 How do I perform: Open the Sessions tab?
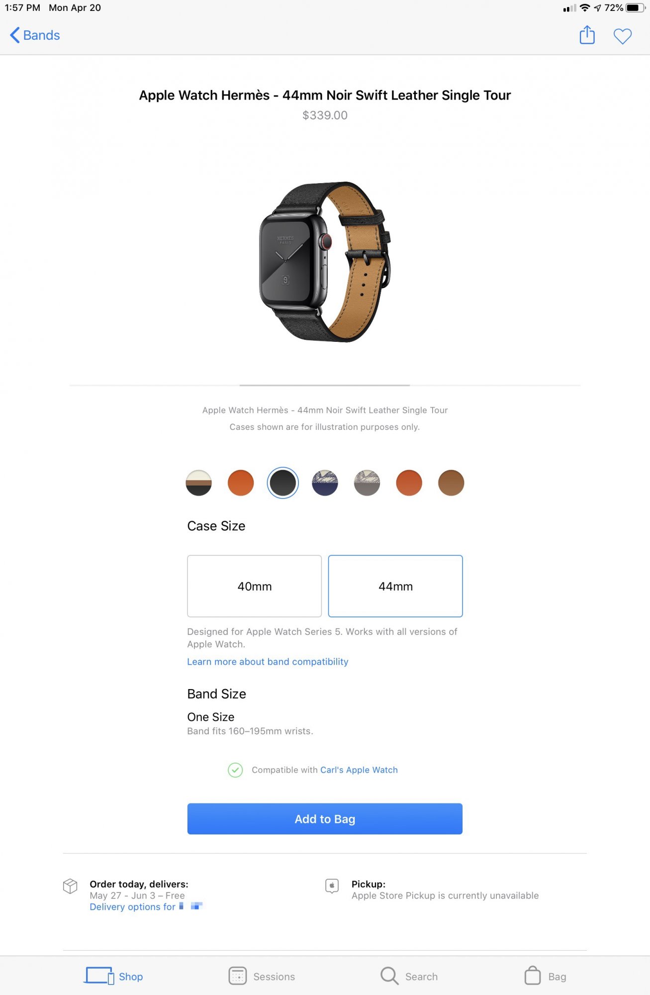(262, 976)
